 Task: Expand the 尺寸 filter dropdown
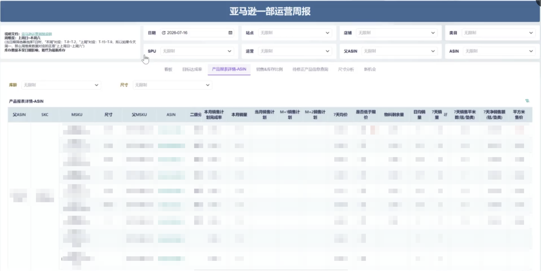click(172, 85)
